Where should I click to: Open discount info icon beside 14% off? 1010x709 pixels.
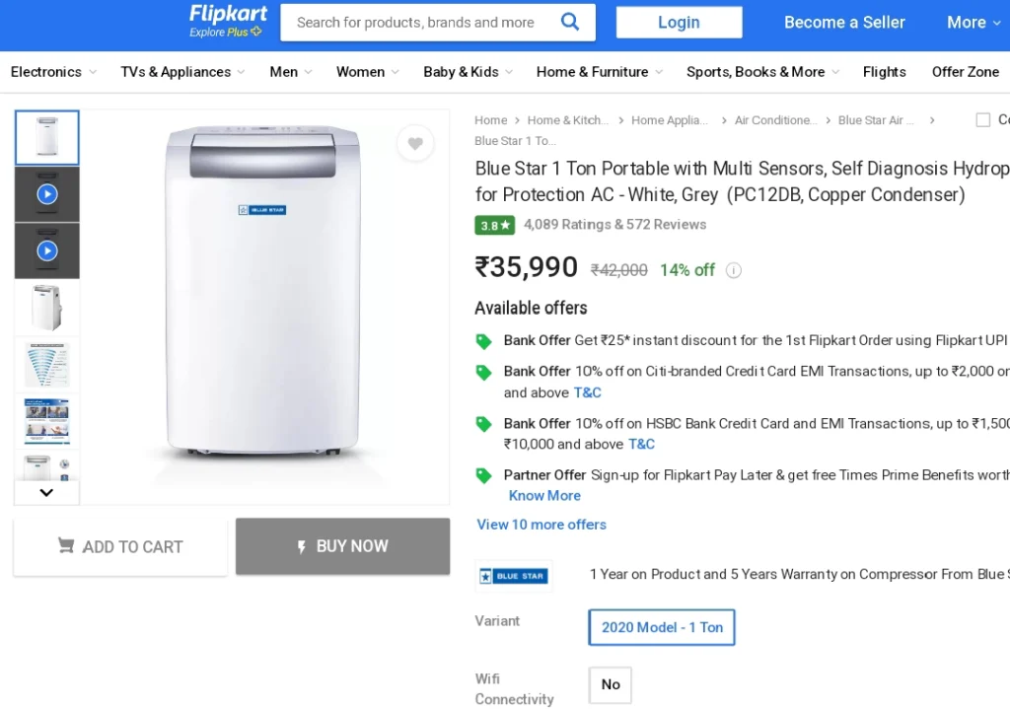coord(734,270)
